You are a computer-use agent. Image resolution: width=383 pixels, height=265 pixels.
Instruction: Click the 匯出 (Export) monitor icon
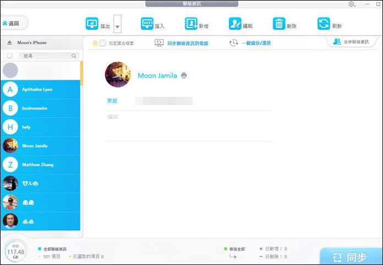[x=92, y=24]
